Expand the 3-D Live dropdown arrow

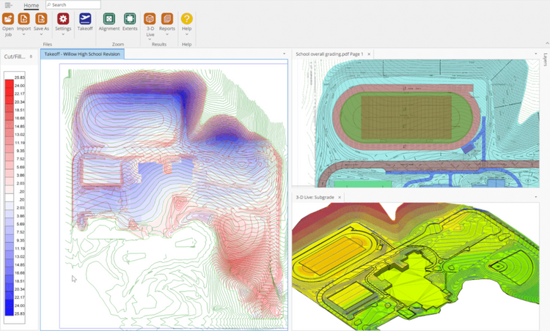click(150, 40)
